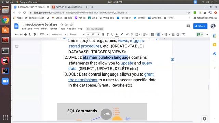Open the View menu
The image size is (219, 123).
tap(37, 29)
